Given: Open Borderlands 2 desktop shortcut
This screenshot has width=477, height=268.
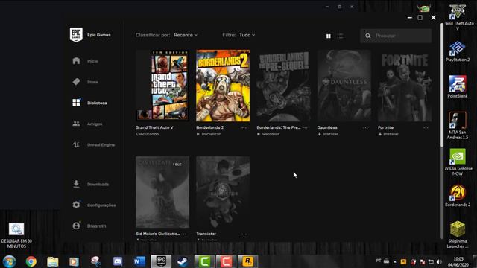Looking at the screenshot, I should point(458,196).
